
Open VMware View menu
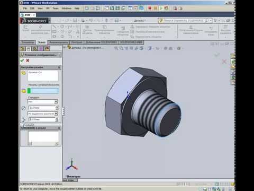pyautogui.click(x=40, y=8)
